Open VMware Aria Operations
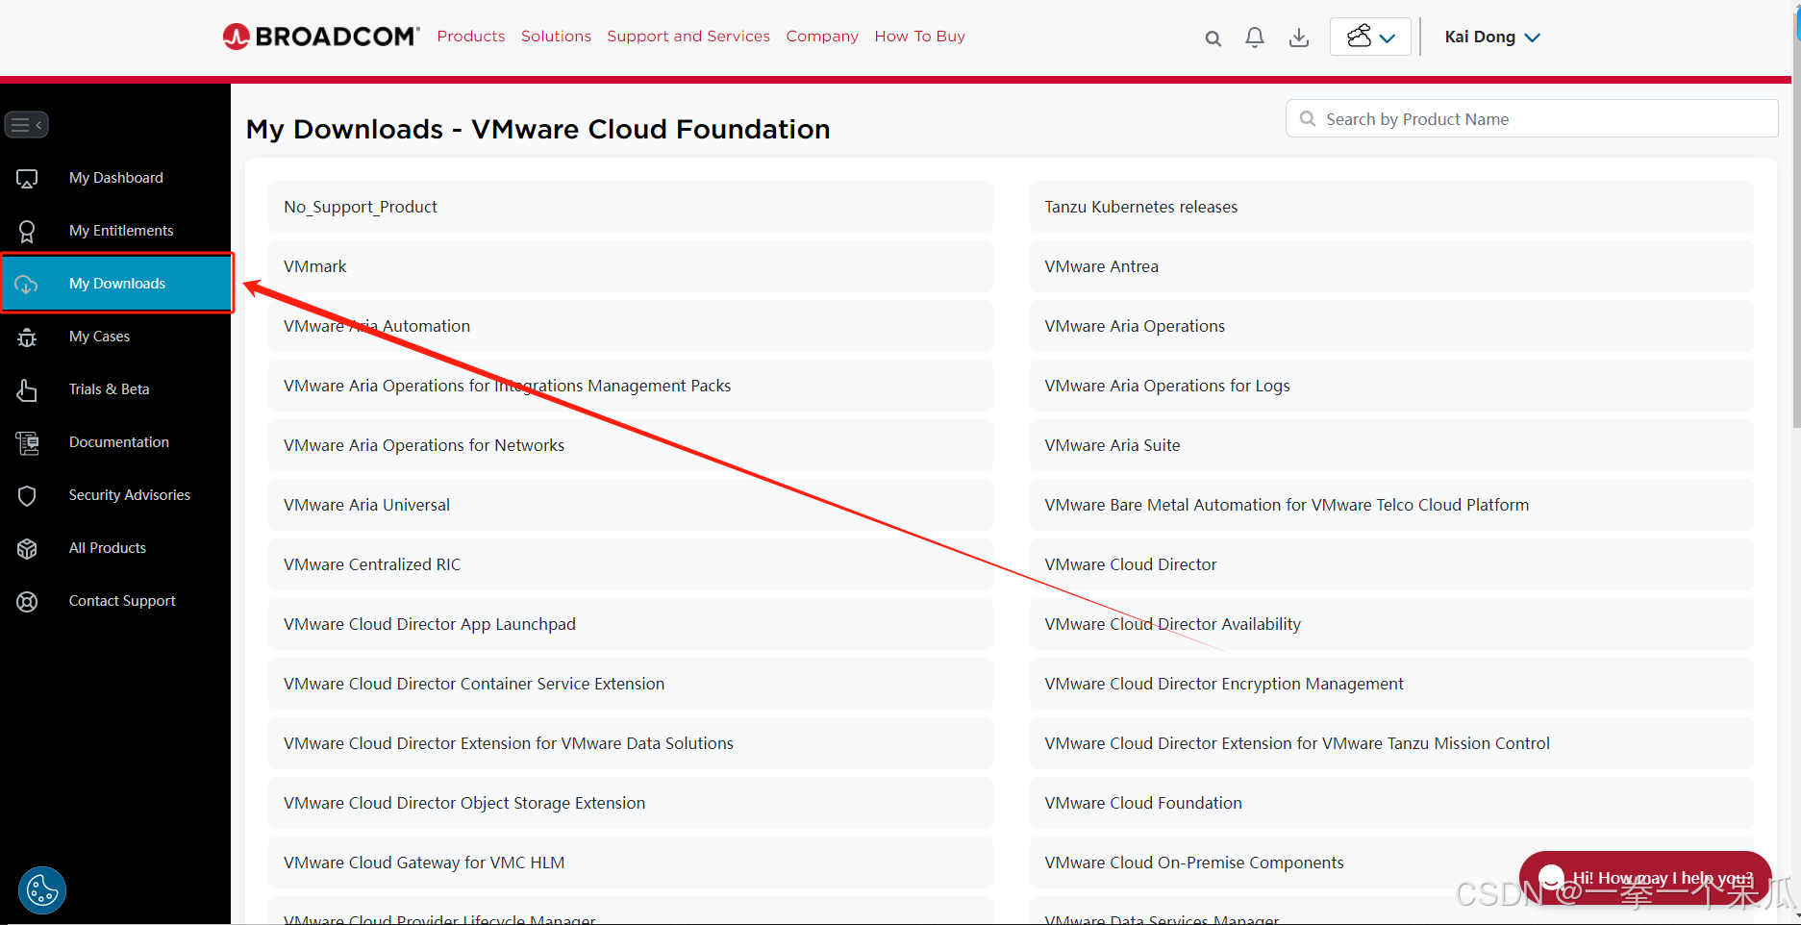The image size is (1801, 925). (x=1391, y=326)
